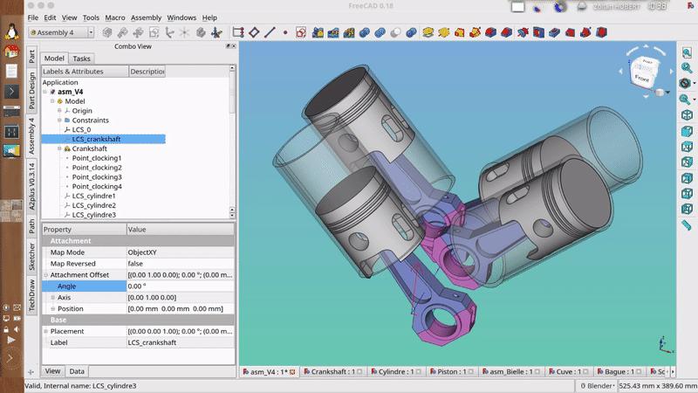Open the zoom magnifier dropdown arrow on right toolbar

(695, 99)
